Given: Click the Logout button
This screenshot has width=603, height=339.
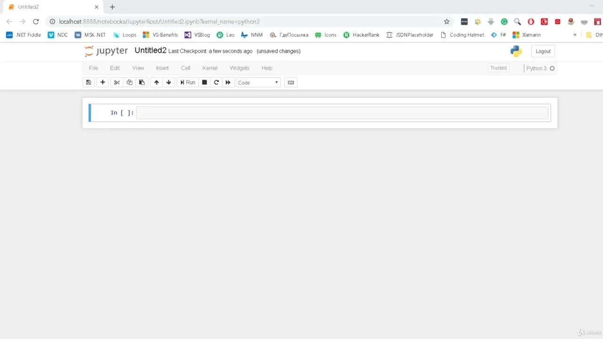Looking at the screenshot, I should (x=543, y=51).
